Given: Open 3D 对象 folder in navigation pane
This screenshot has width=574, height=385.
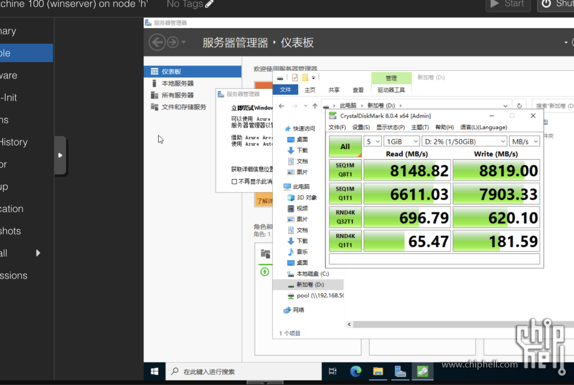Looking at the screenshot, I should coord(306,197).
